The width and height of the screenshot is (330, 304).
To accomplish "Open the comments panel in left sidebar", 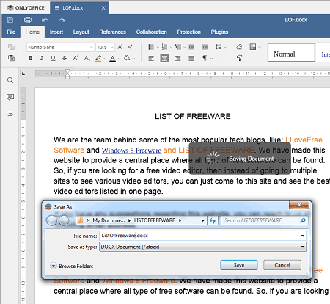I will coord(10,97).
